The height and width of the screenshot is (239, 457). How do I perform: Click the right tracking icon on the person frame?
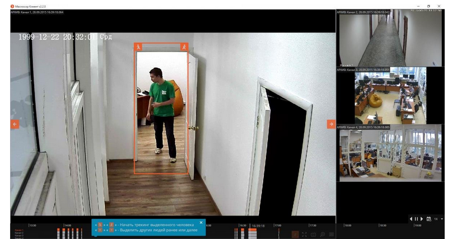(x=184, y=47)
